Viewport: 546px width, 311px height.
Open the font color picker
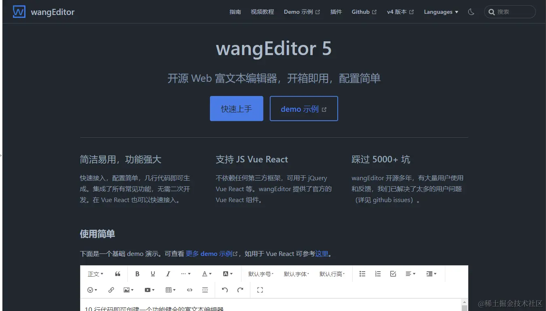pyautogui.click(x=207, y=274)
